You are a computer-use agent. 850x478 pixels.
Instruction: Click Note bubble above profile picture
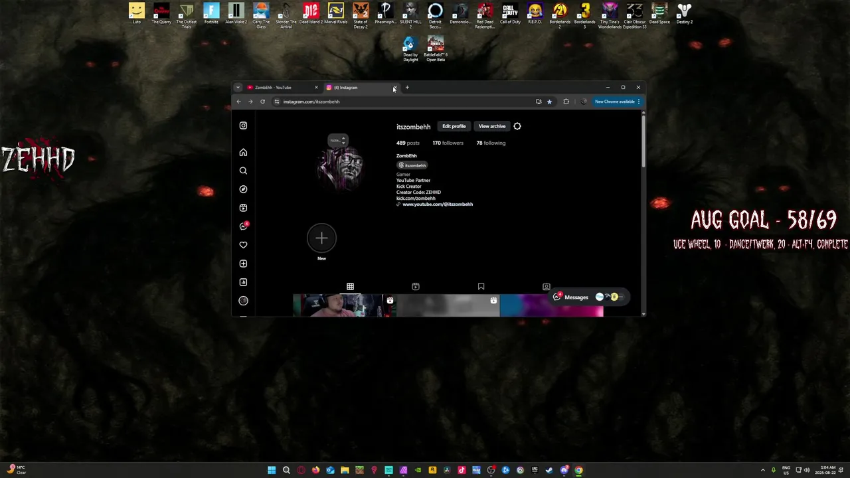pyautogui.click(x=337, y=140)
